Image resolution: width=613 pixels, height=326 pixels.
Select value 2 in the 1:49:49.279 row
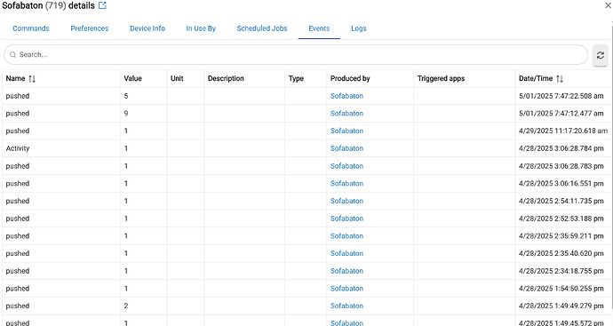(126, 306)
